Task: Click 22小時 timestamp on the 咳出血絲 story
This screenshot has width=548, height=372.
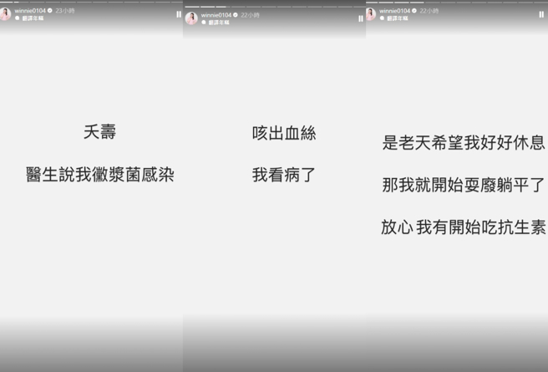Action: 251,15
